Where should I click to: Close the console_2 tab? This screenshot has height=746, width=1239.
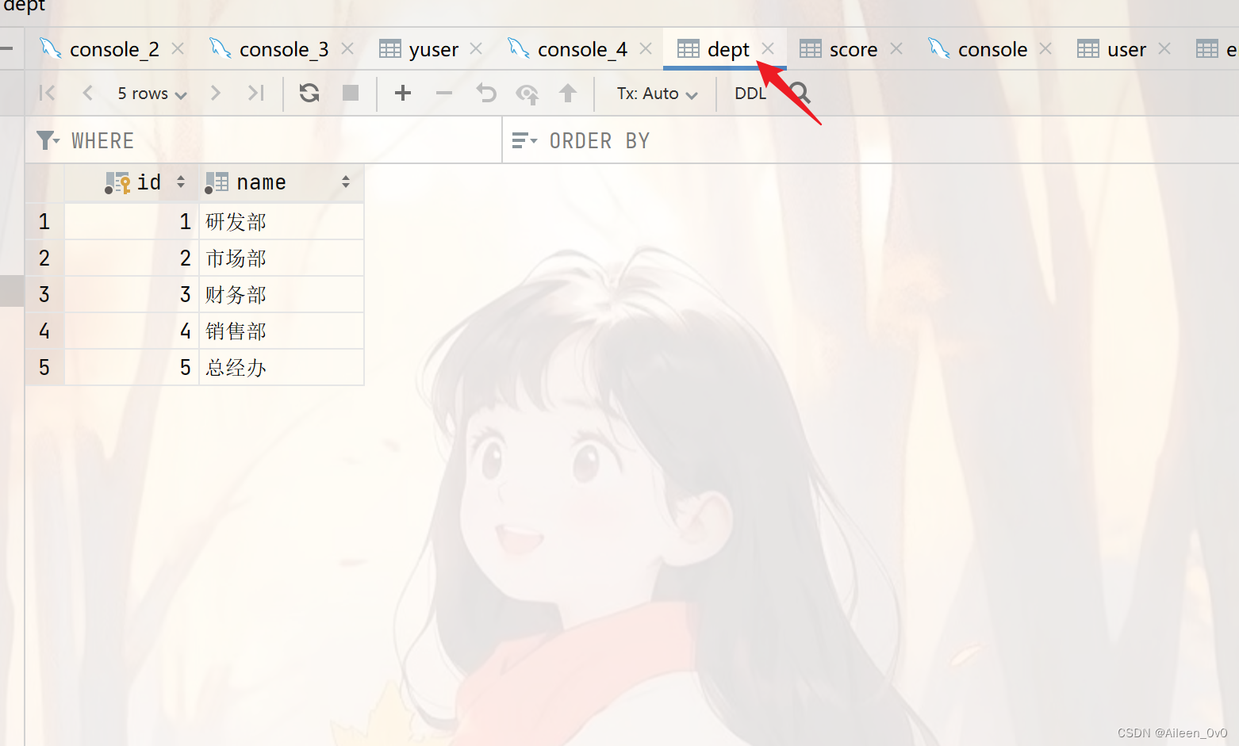click(x=178, y=49)
